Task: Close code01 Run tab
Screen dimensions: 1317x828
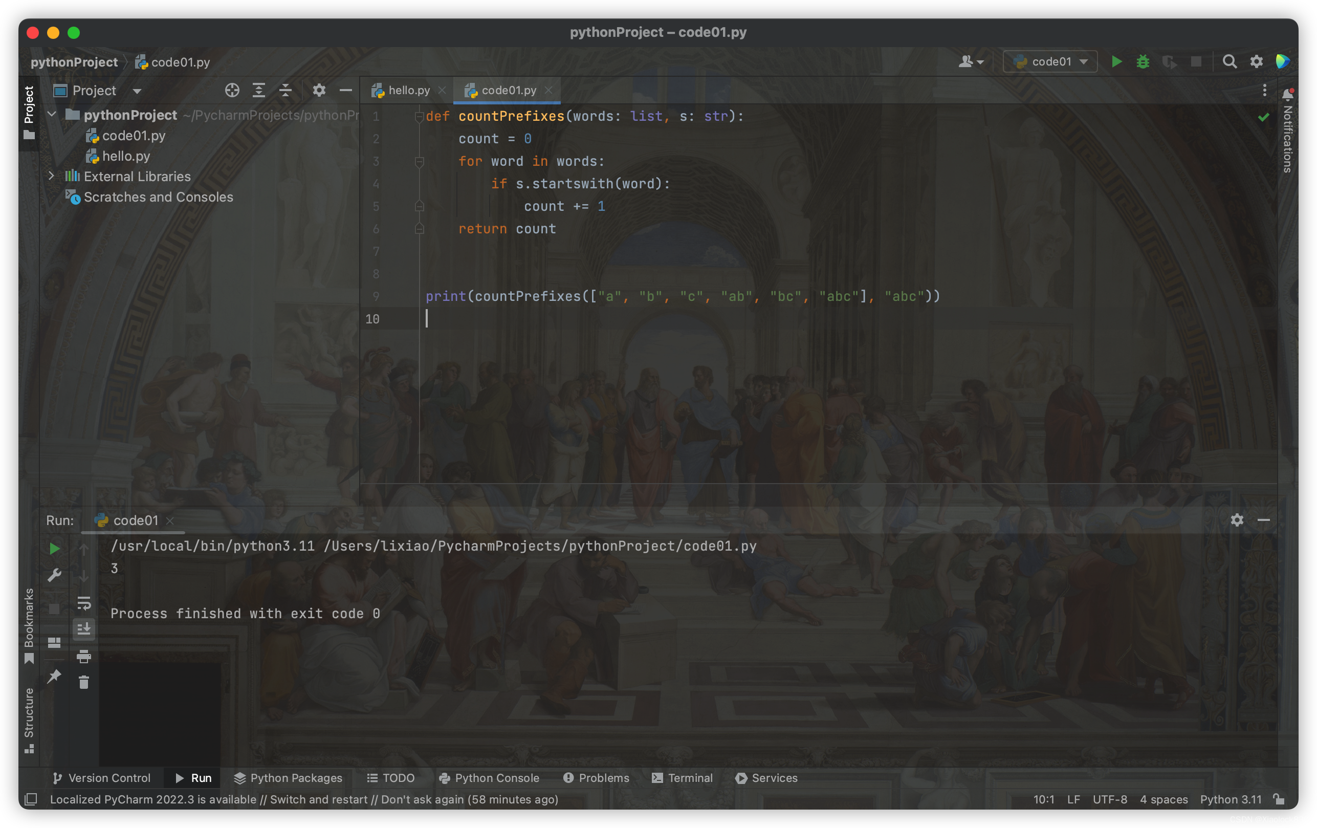Action: (x=170, y=520)
